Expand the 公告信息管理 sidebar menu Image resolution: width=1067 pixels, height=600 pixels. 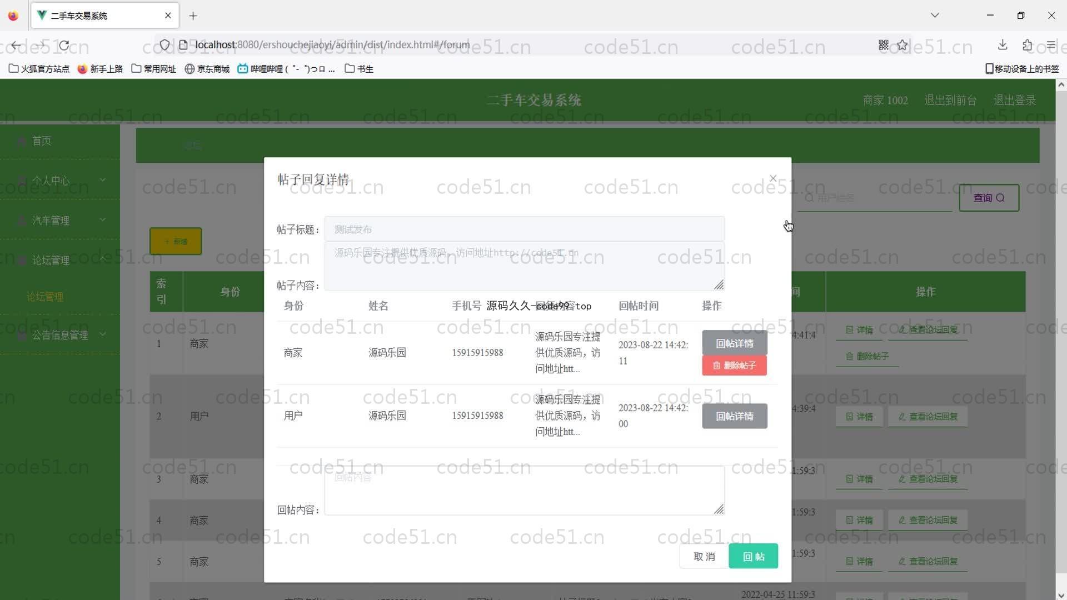point(60,335)
